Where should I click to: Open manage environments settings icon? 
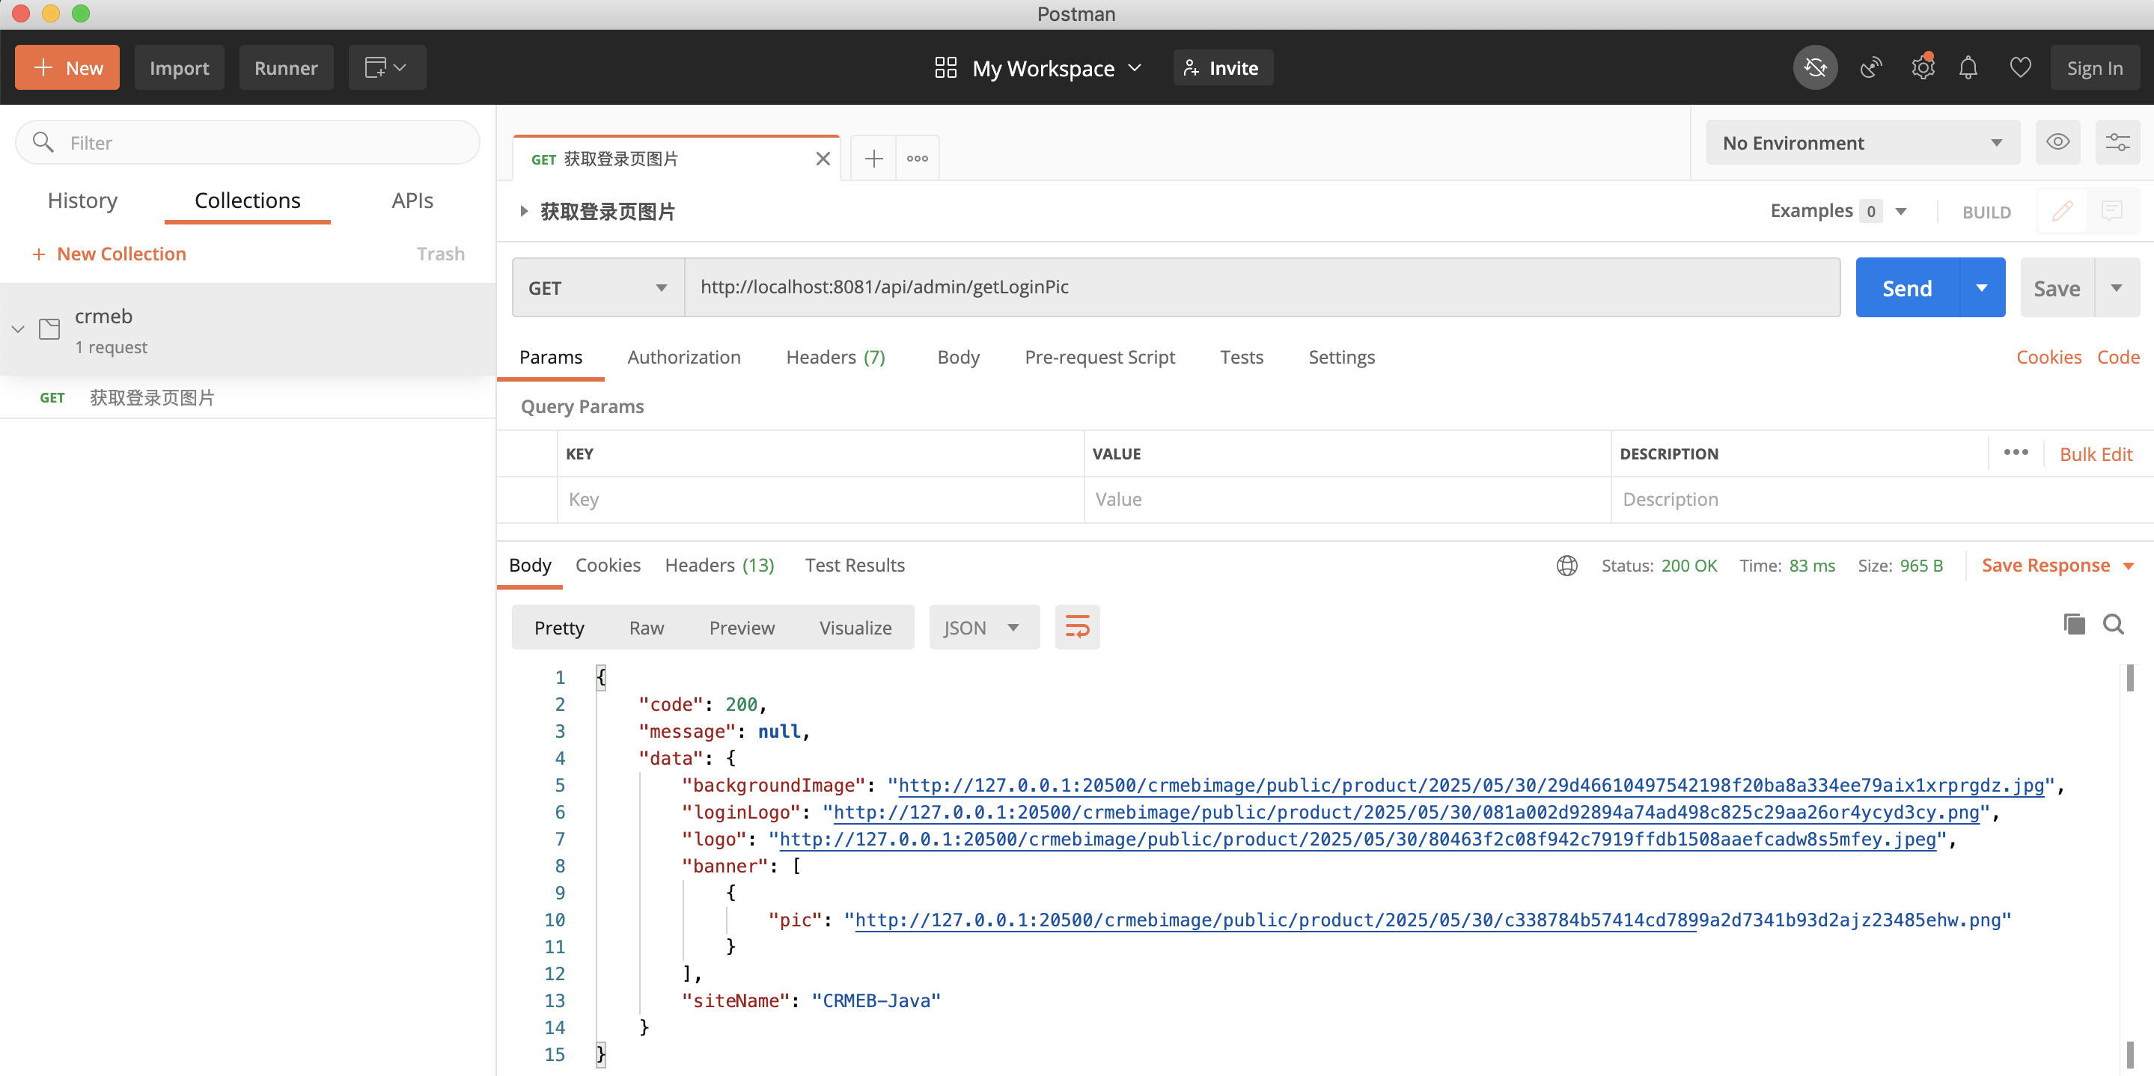coord(2117,142)
